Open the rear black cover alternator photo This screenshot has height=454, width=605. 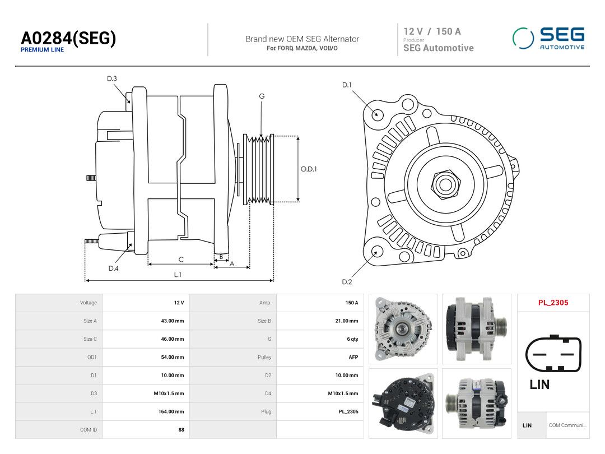[403, 404]
